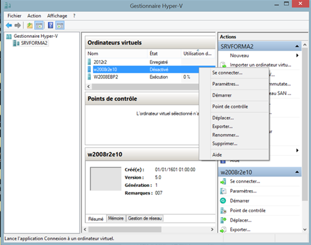Click the Forward arrow toolbar icon

click(18, 25)
